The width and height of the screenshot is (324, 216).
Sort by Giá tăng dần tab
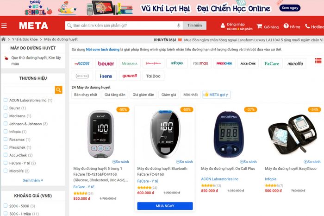pos(115,95)
